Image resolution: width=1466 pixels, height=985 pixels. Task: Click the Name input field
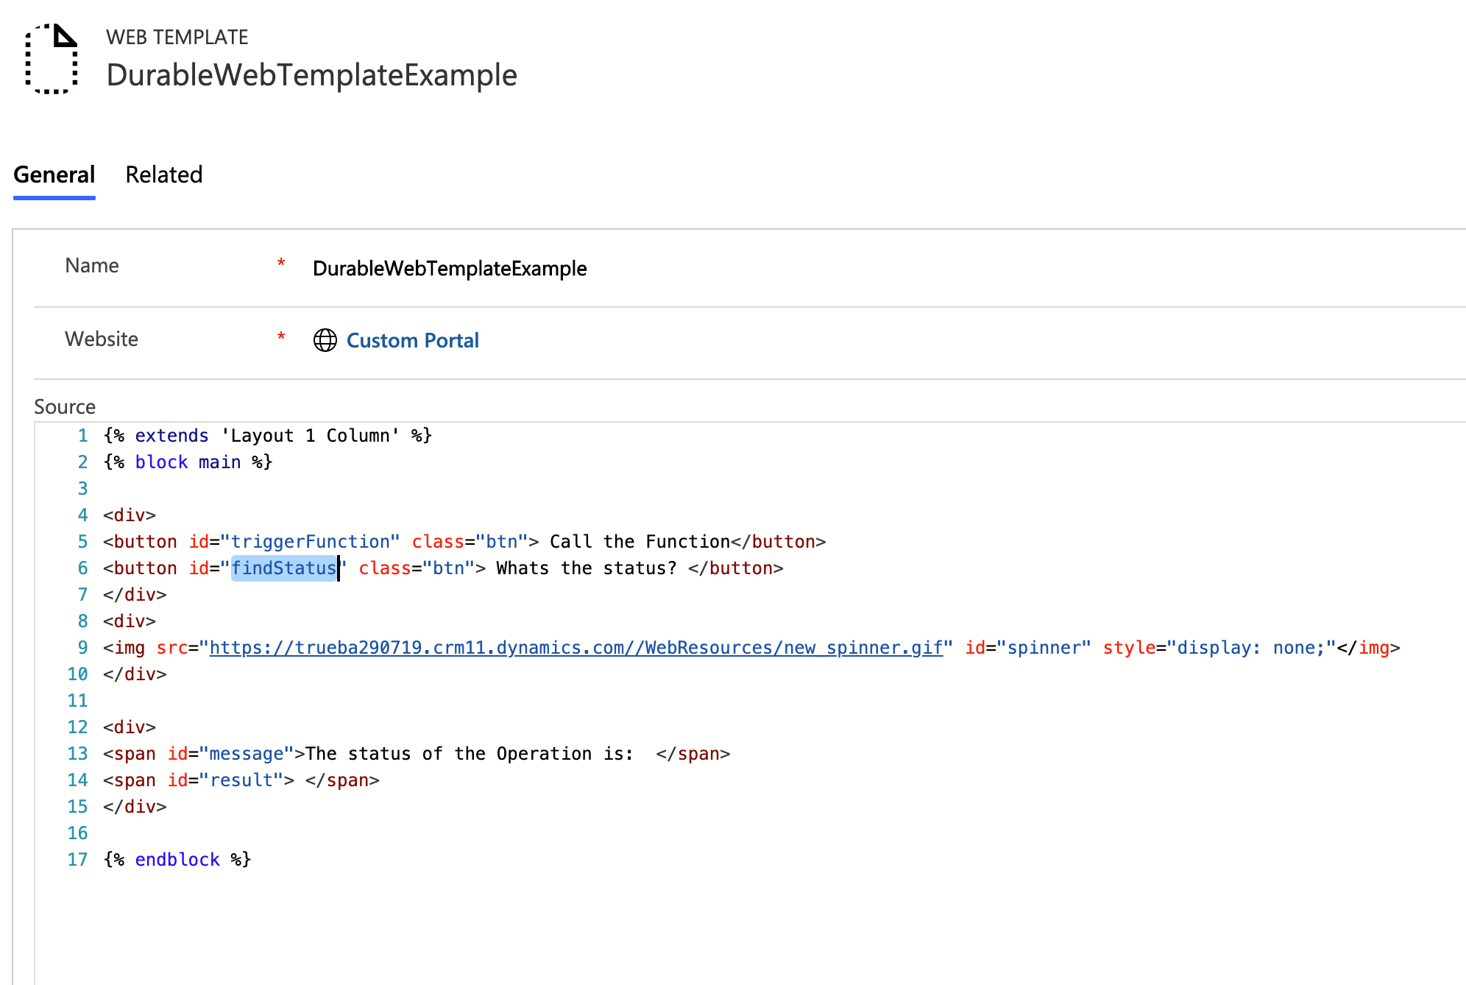coord(449,269)
